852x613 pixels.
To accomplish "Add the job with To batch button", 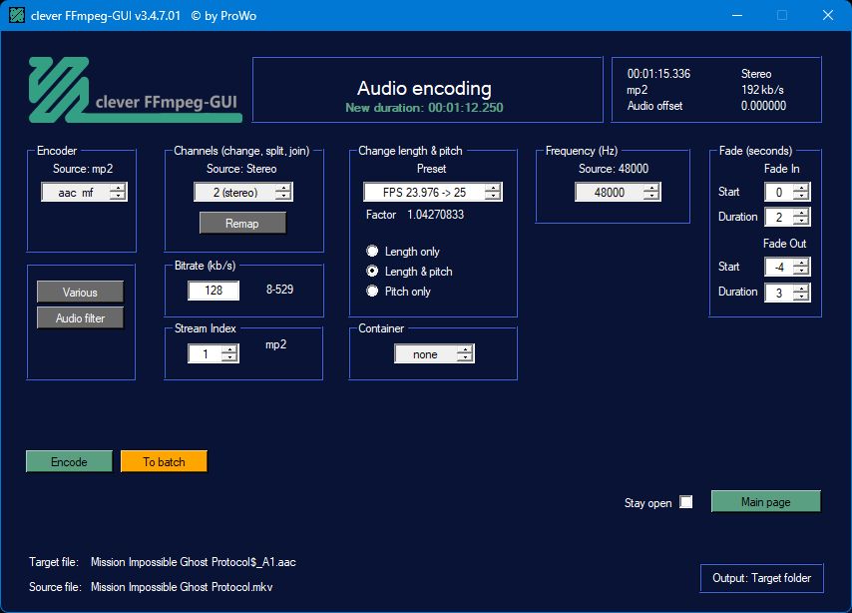I will click(x=164, y=462).
